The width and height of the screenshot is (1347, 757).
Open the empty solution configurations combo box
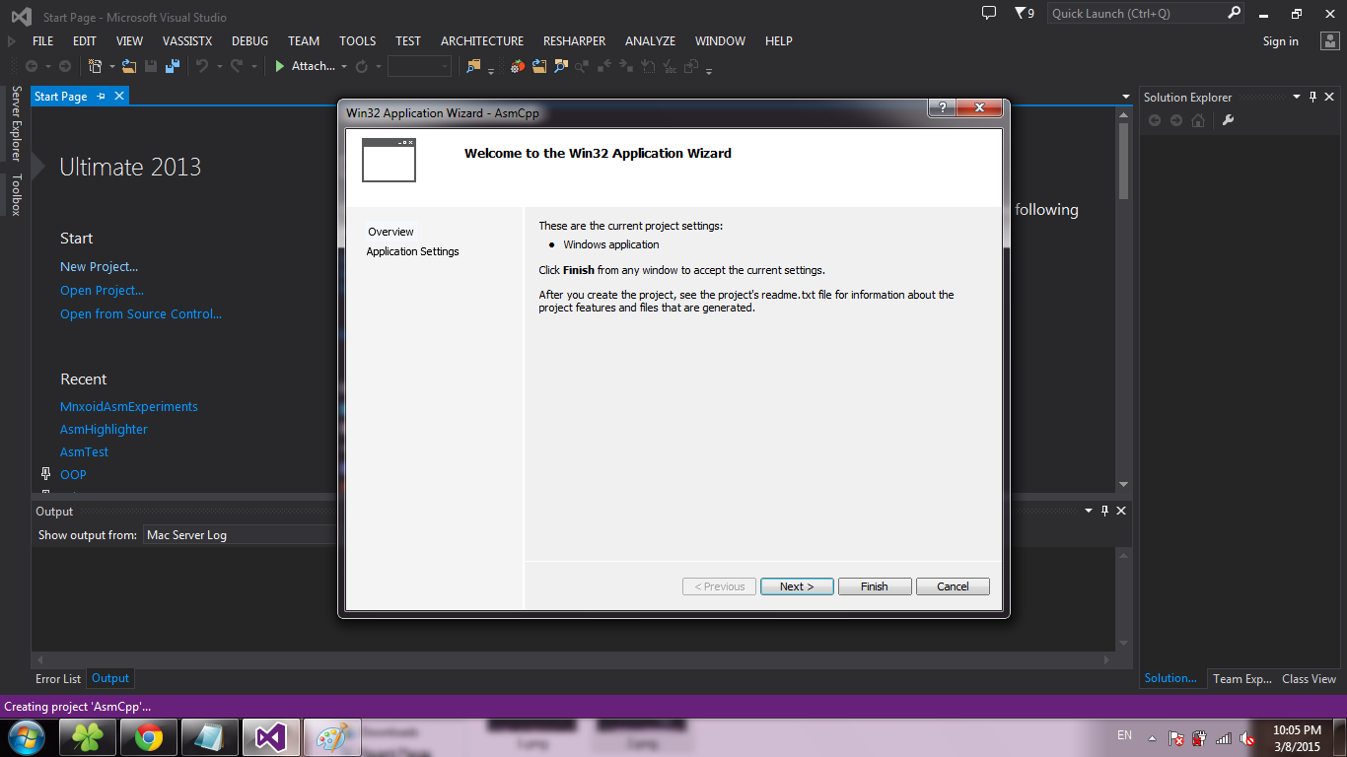pos(419,66)
